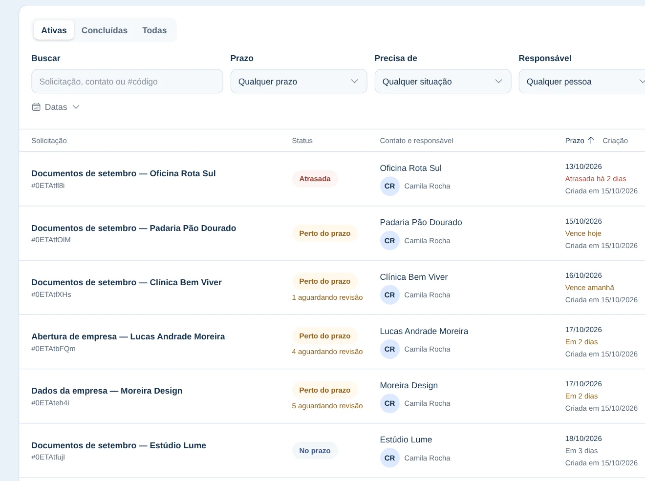645x481 pixels.
Task: Click "4 aguardando revisão" text
Action: [327, 352]
